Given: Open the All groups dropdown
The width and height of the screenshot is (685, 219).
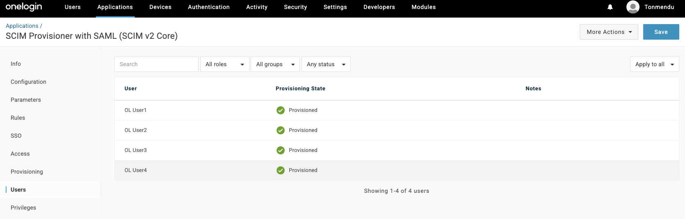Looking at the screenshot, I should pos(275,64).
